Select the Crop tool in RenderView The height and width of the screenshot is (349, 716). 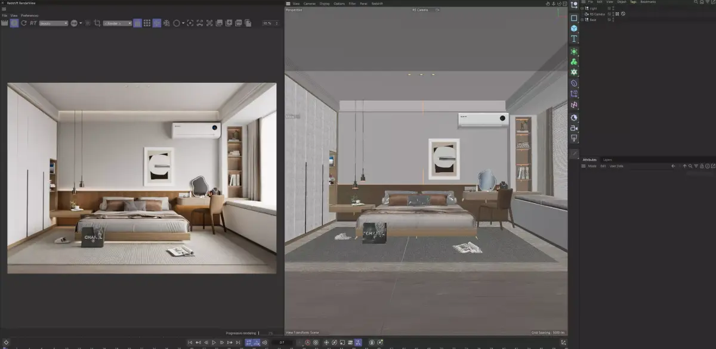(97, 23)
